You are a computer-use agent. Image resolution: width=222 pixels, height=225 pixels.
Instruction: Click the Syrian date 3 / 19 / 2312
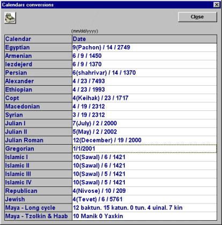(144, 115)
